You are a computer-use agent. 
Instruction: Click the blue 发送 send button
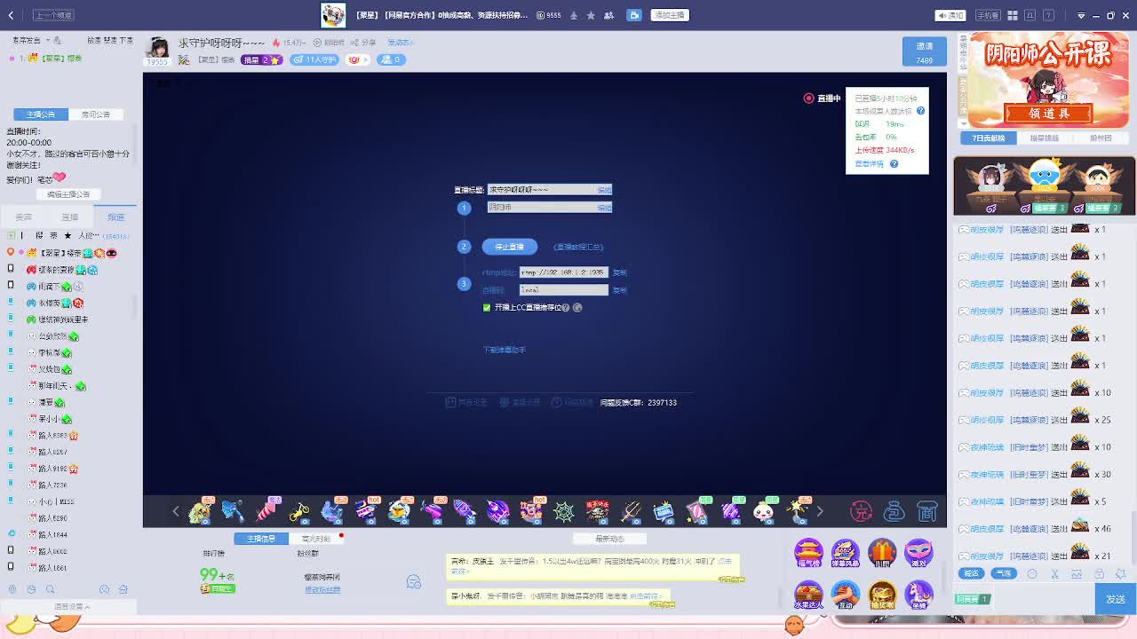coord(1116,599)
